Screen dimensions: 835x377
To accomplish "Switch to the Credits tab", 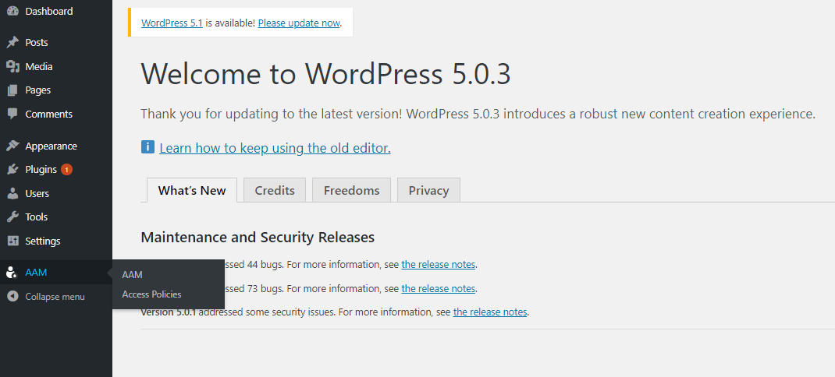I will [275, 190].
